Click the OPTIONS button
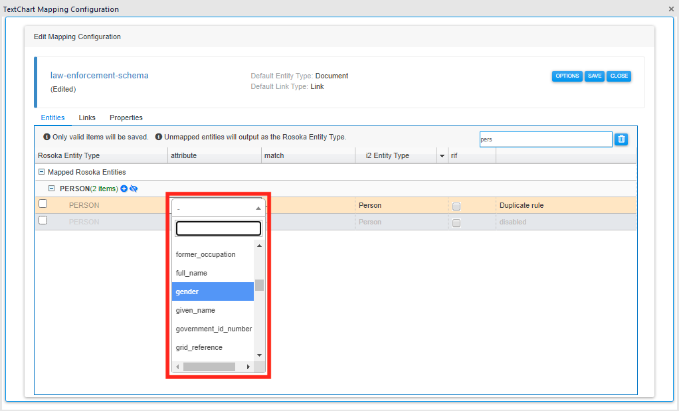 [x=567, y=76]
